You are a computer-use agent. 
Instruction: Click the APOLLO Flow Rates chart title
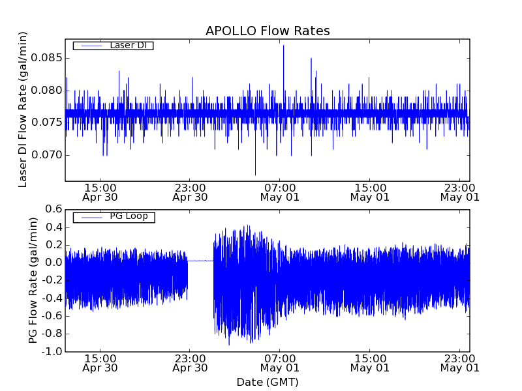(268, 31)
